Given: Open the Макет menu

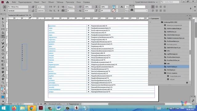Looking at the screenshot, I should click(37, 2).
